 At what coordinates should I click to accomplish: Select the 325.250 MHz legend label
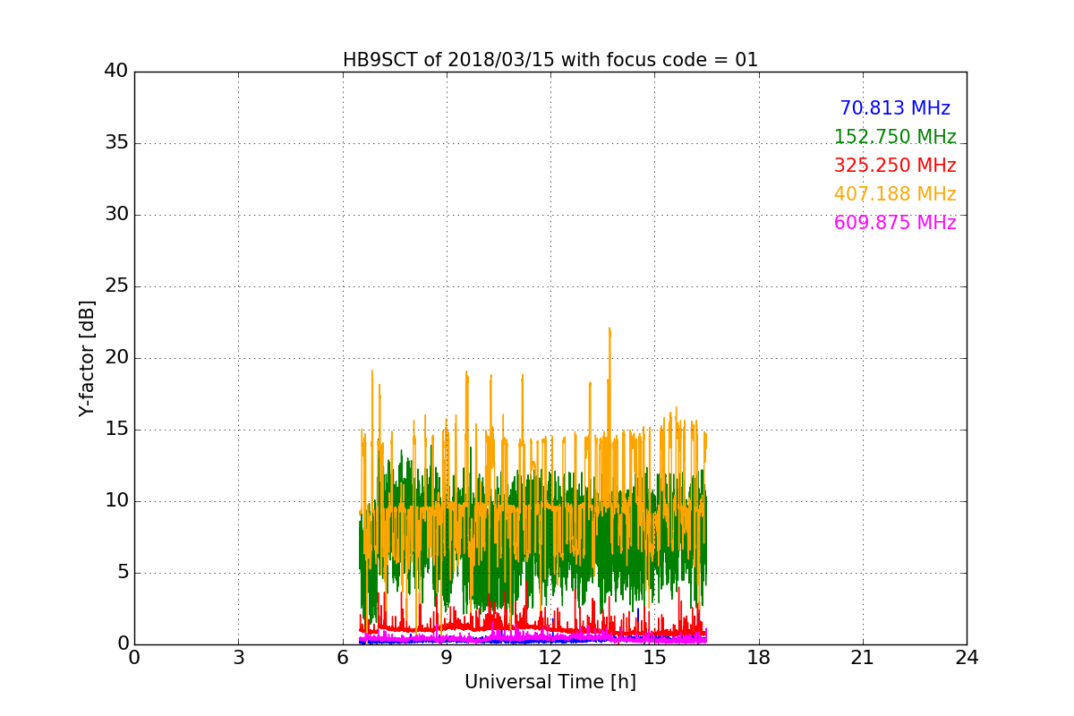(895, 166)
